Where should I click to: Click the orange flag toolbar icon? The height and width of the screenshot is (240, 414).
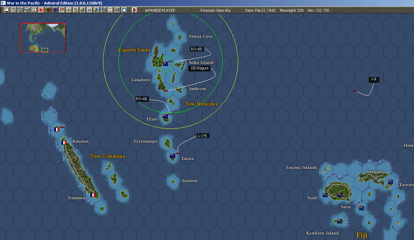pyautogui.click(x=62, y=10)
